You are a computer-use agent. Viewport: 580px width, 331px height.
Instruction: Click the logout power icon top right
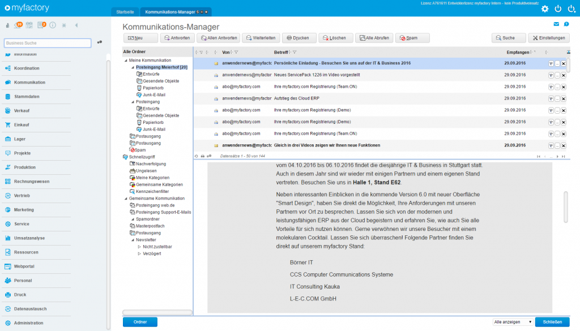[x=572, y=8]
